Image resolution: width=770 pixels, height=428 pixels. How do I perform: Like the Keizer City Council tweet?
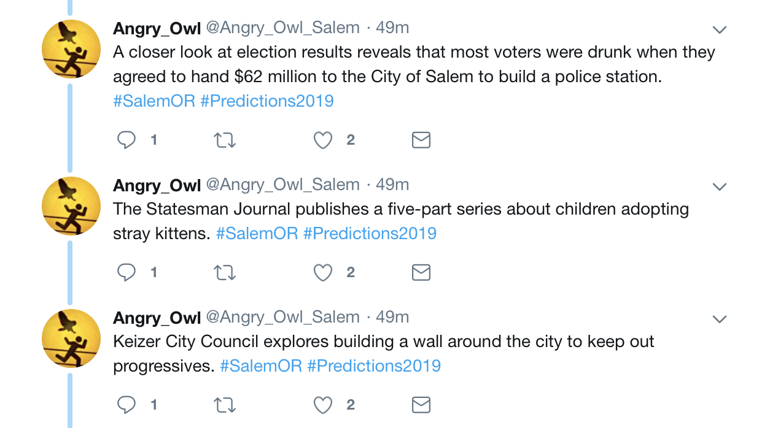[x=323, y=405]
